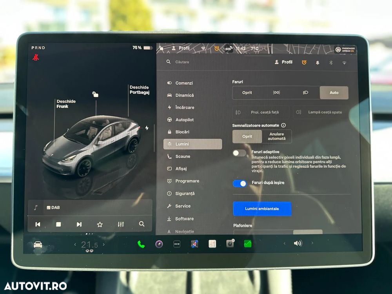The width and height of the screenshot is (392, 294).
Task: Skip to previous DAB station
Action: (x=38, y=224)
